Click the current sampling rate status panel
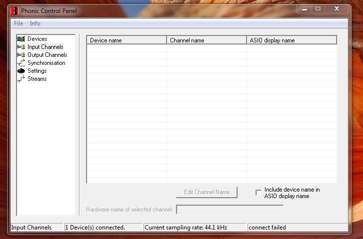This screenshot has width=363, height=239. 194,228
